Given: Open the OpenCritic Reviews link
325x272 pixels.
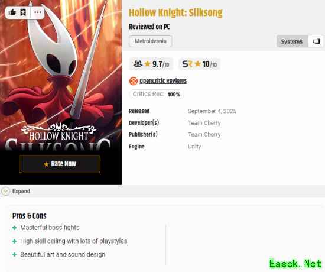Looking at the screenshot, I should click(163, 81).
